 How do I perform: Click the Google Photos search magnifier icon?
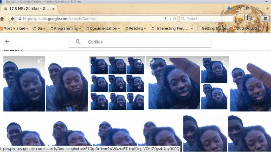point(78,41)
